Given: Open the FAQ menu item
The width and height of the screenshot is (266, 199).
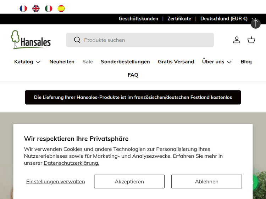Looking at the screenshot, I should [x=133, y=75].
